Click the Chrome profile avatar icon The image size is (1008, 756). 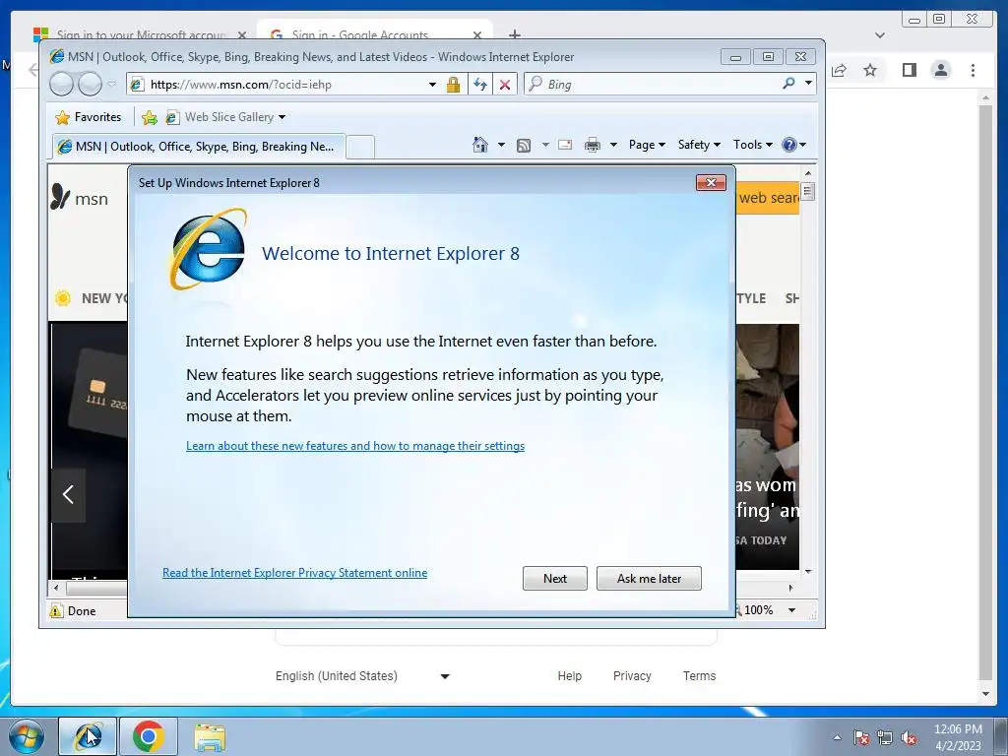pyautogui.click(x=940, y=70)
